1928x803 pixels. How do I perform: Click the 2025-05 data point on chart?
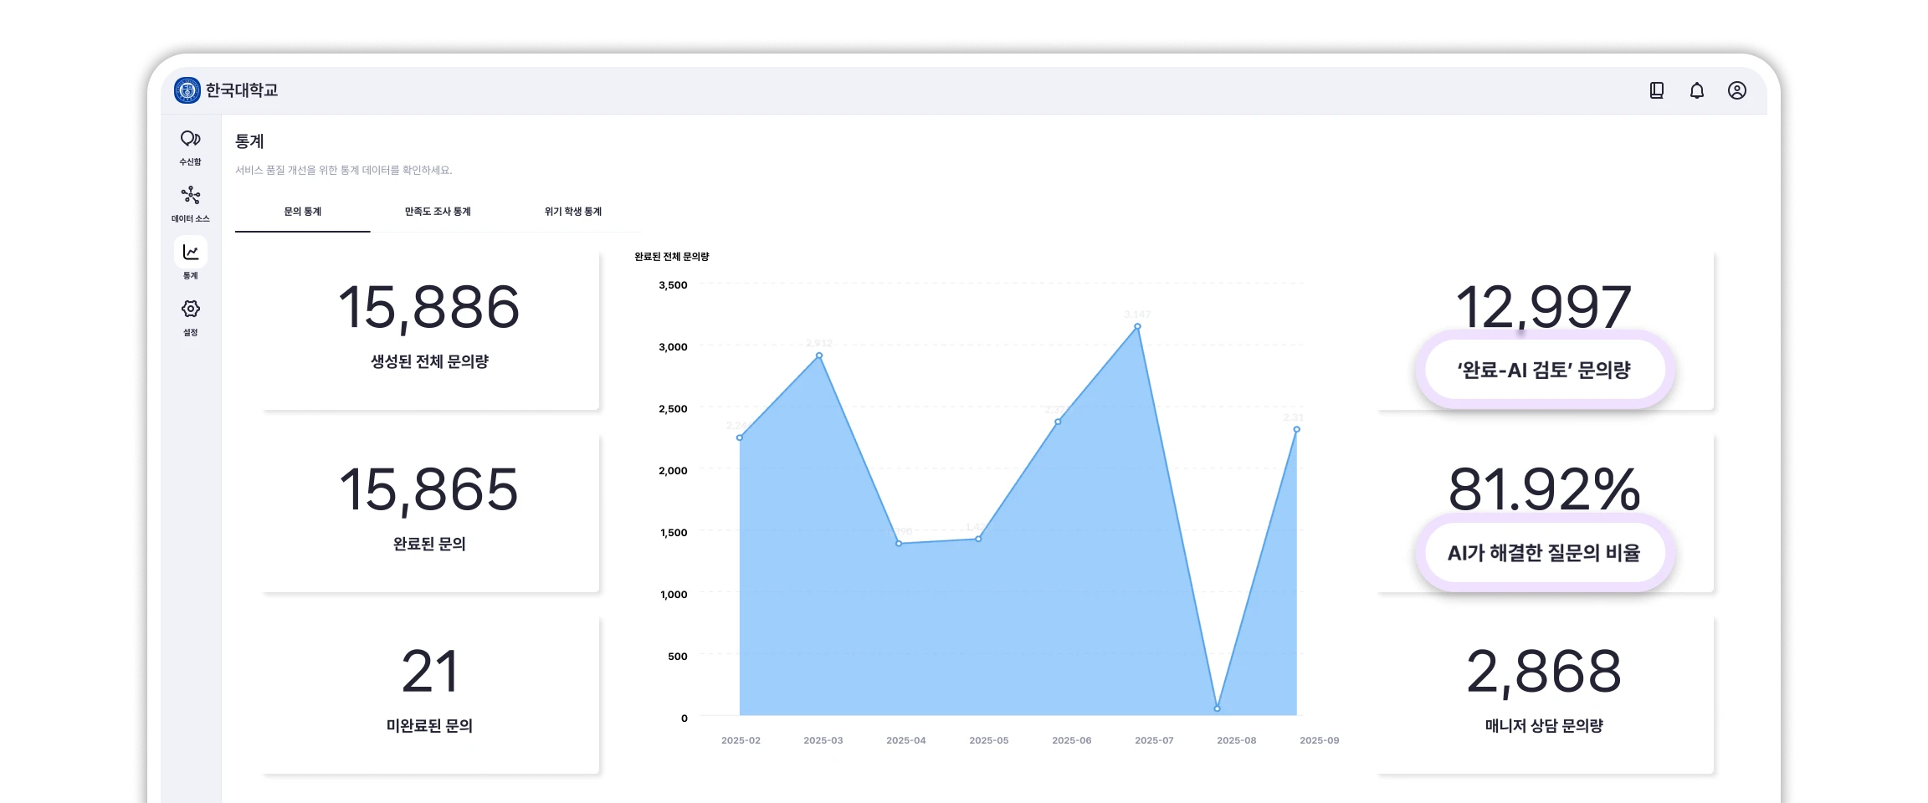(978, 539)
